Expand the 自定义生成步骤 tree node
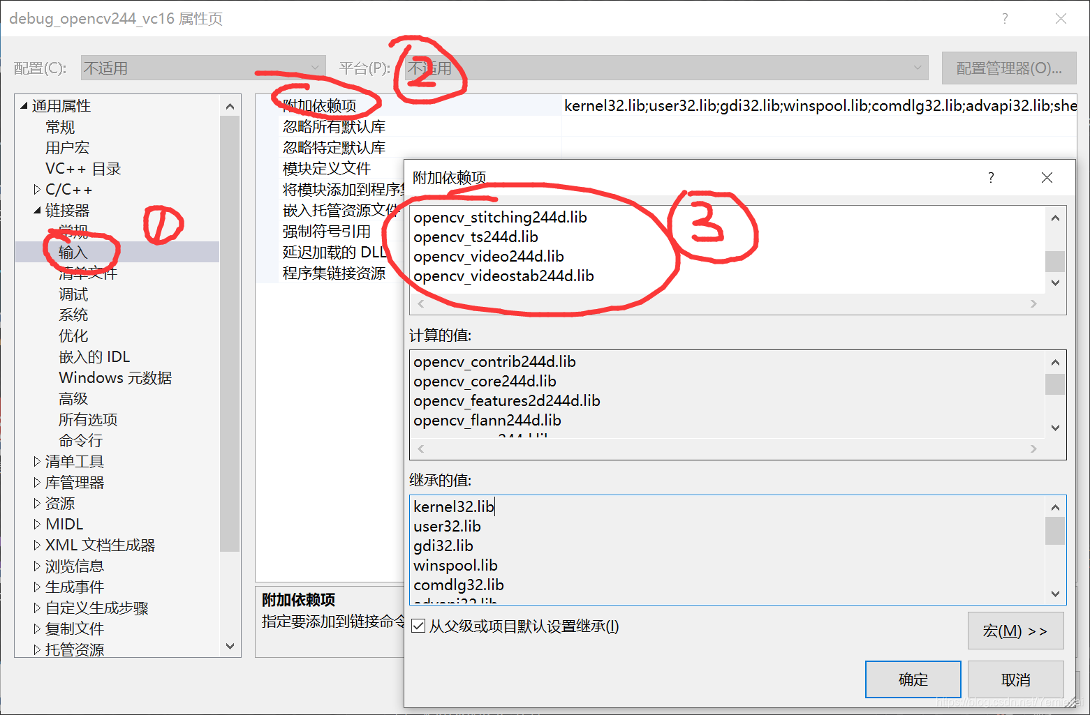The width and height of the screenshot is (1090, 715). [x=37, y=608]
